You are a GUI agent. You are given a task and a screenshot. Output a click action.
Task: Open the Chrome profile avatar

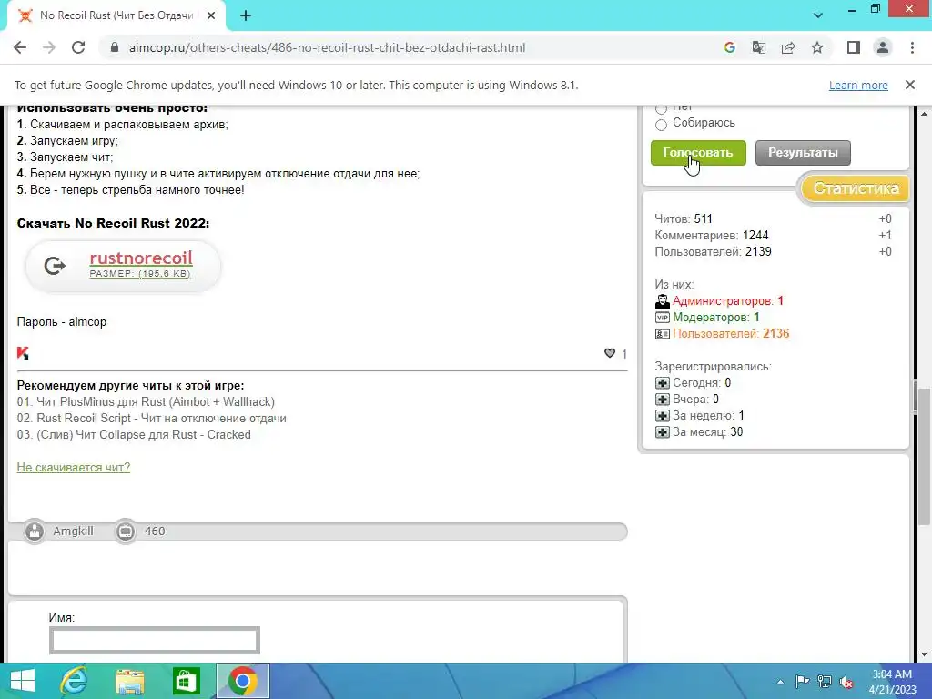click(883, 47)
